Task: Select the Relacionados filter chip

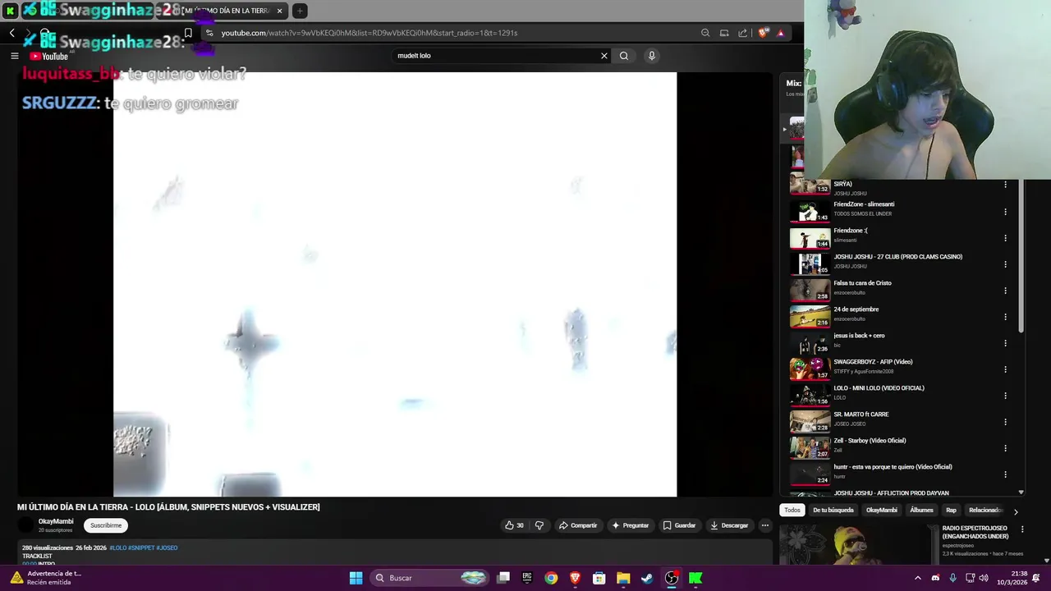Action: (984, 510)
